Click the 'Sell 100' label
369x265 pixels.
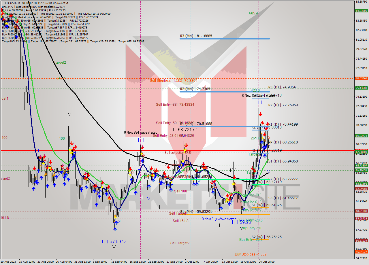180,191
